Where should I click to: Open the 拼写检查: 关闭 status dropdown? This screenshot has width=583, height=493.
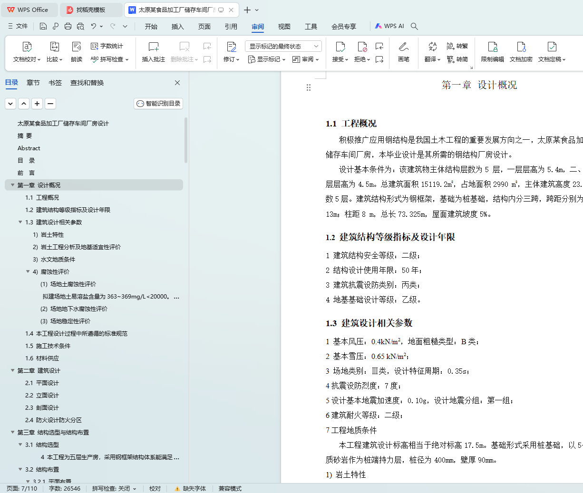tap(114, 488)
